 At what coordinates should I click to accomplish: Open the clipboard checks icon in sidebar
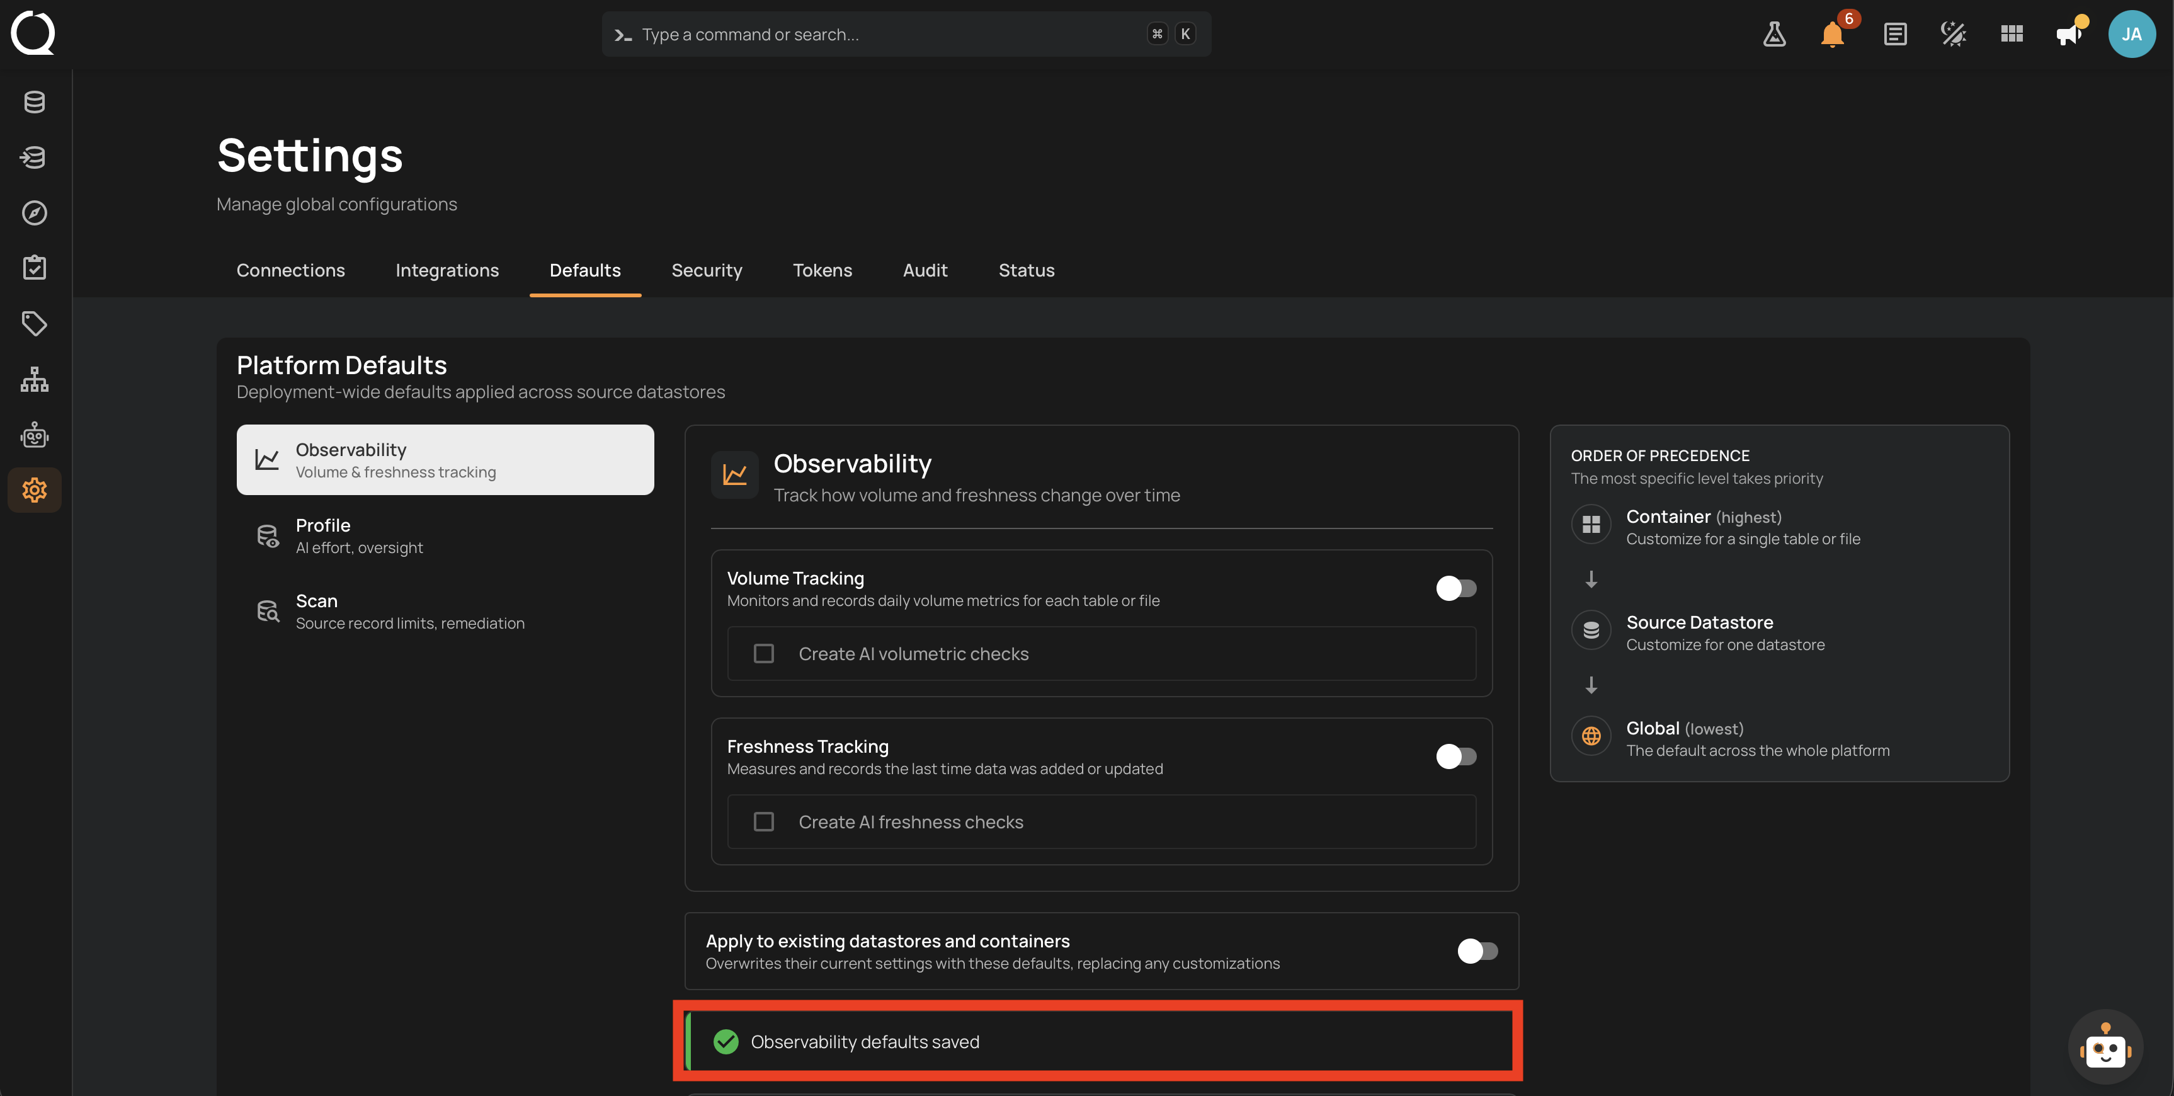click(35, 268)
